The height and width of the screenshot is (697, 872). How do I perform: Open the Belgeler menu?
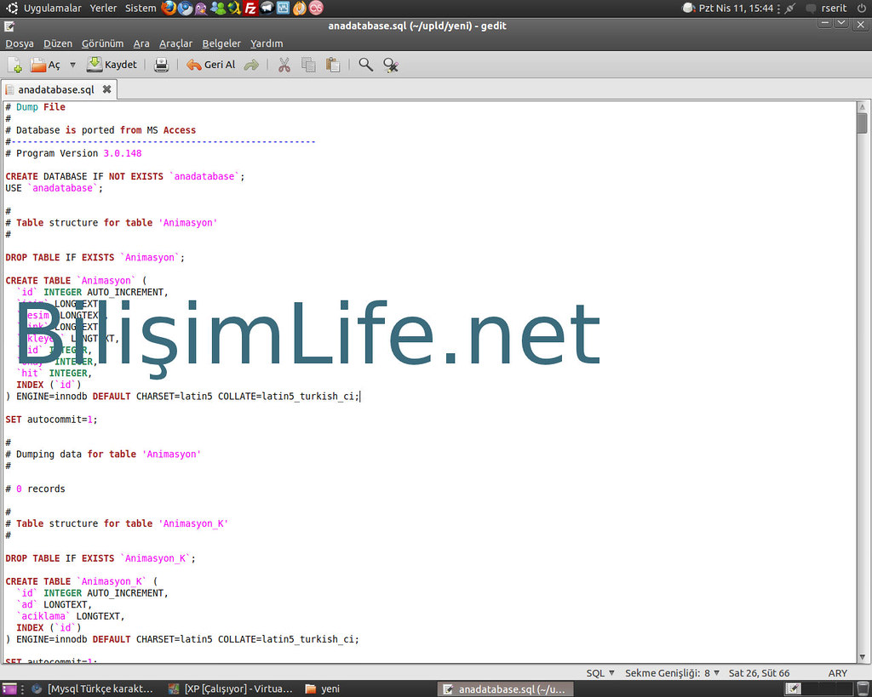point(221,43)
